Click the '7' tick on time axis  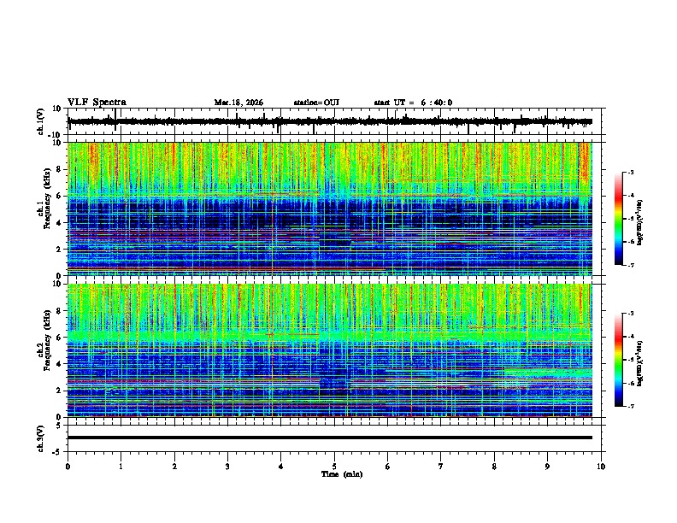[x=441, y=467]
